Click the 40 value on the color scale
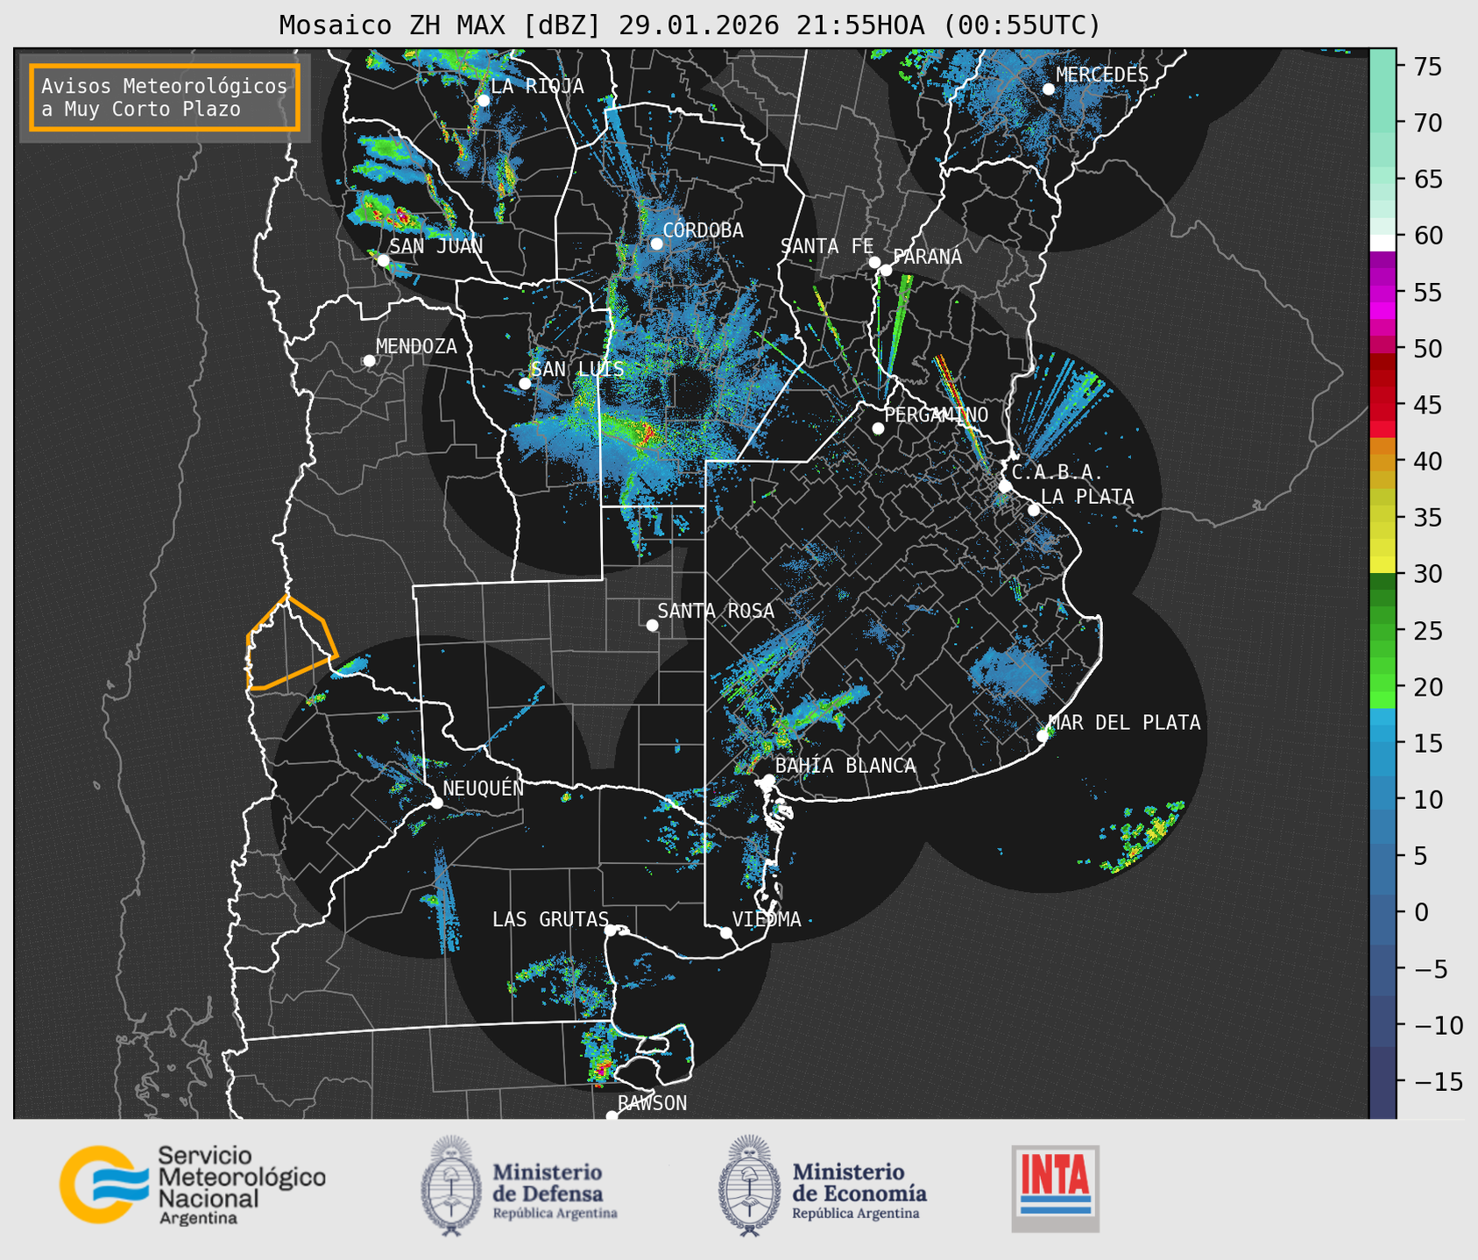Screen dimensions: 1478x1260 (1426, 461)
